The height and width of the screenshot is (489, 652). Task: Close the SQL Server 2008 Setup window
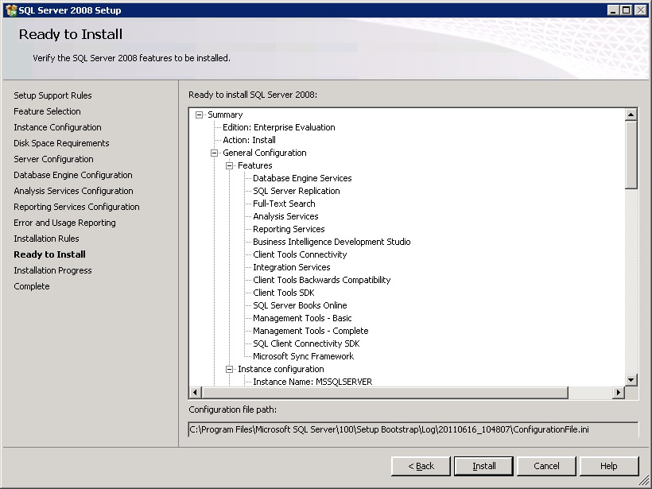(x=640, y=10)
